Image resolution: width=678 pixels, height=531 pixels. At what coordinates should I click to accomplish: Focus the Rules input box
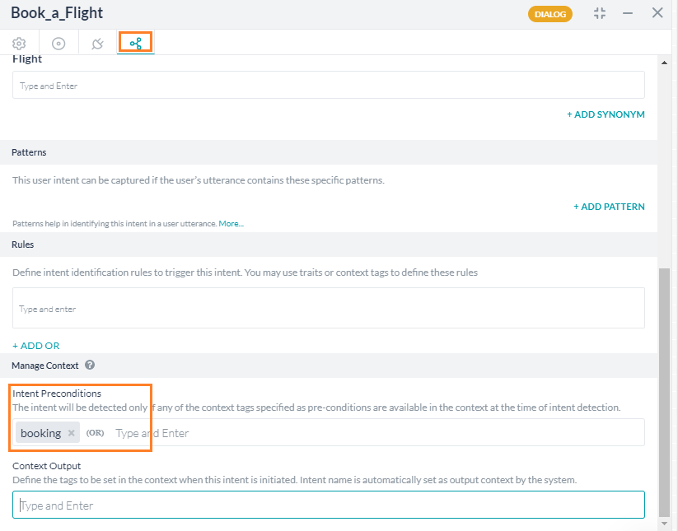[328, 309]
